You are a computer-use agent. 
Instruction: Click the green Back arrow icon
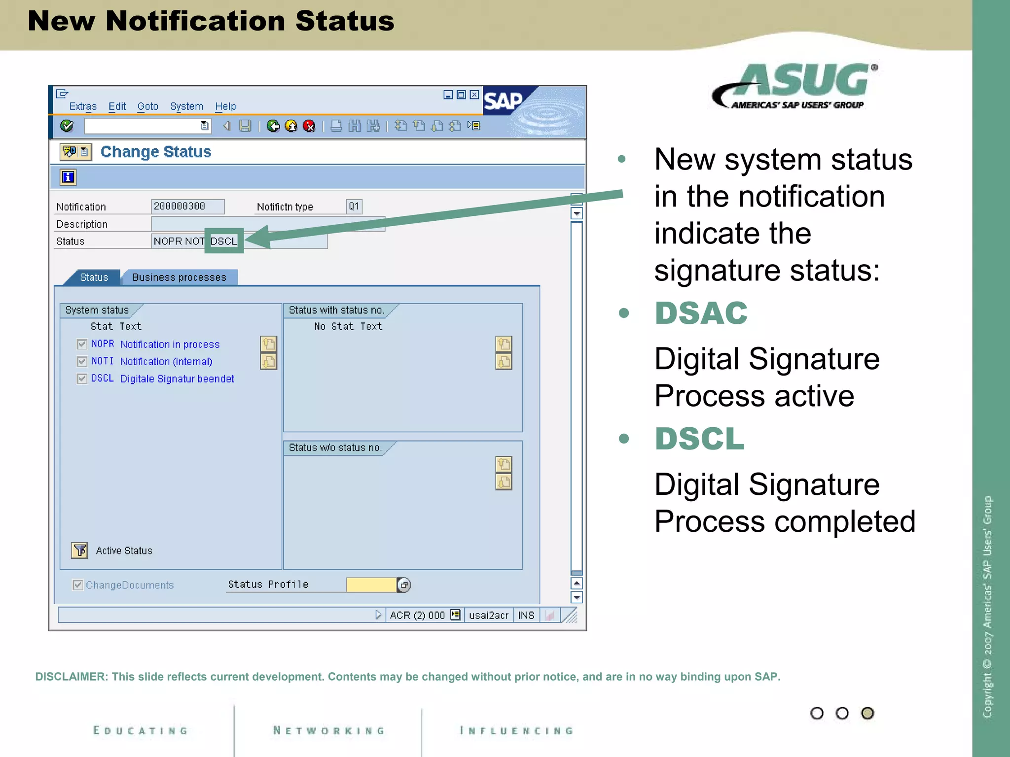273,126
